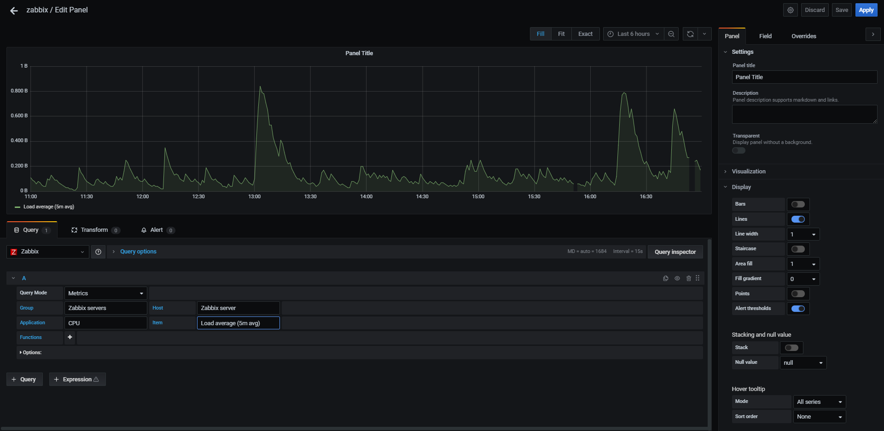
Task: Expand the Options disclosure triangle
Action: 21,352
